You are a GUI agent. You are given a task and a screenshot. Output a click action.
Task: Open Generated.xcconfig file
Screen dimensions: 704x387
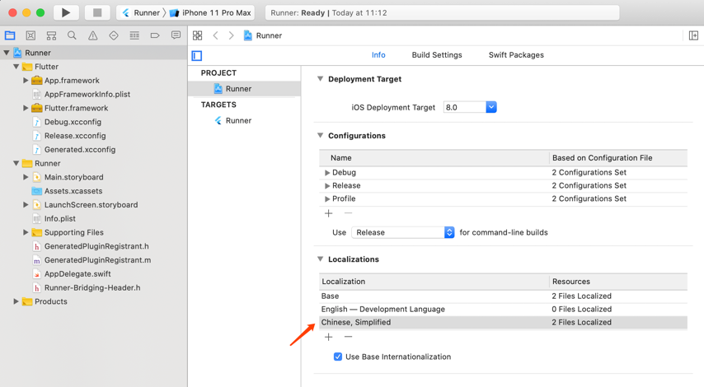click(x=79, y=150)
